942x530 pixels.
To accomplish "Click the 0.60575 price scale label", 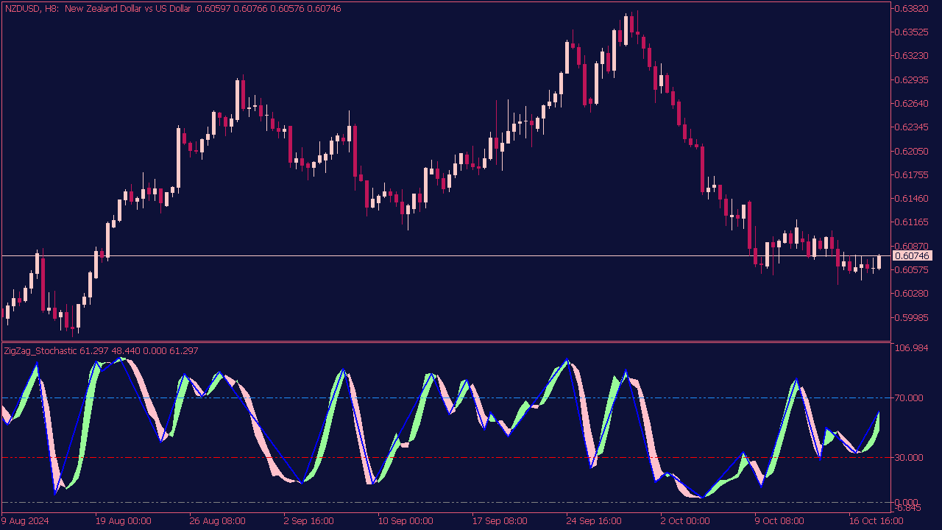I will [911, 270].
